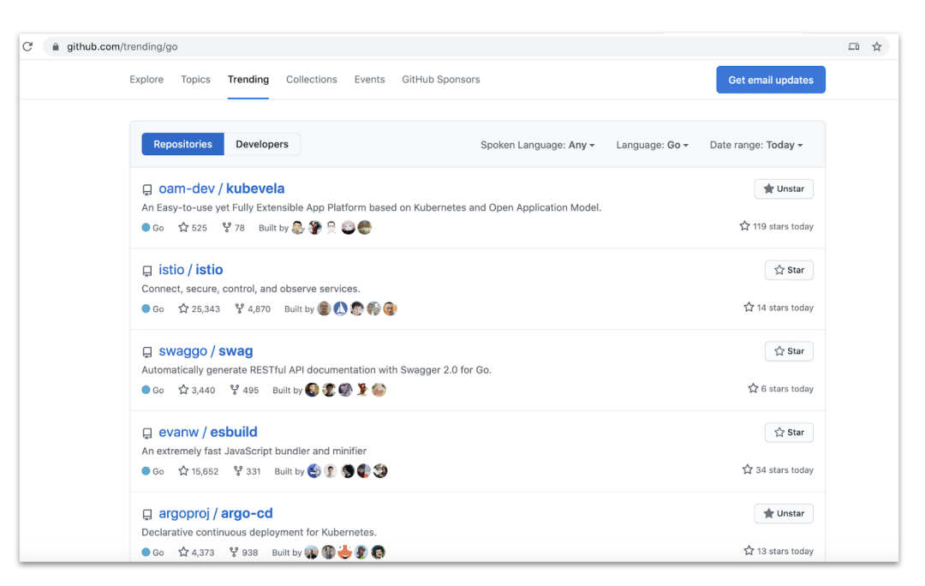The height and width of the screenshot is (586, 925).
Task: Go to the Collections nav item
Action: point(312,79)
